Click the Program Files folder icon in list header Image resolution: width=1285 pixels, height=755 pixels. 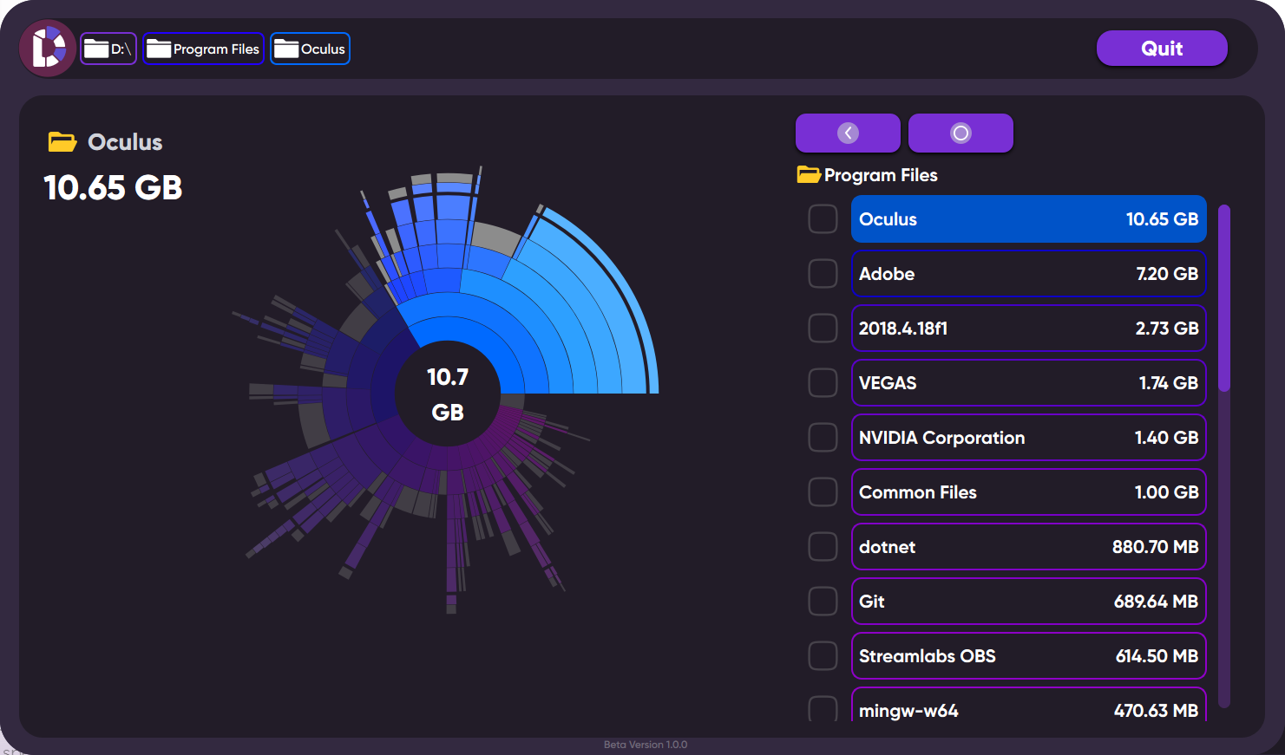[x=809, y=175]
